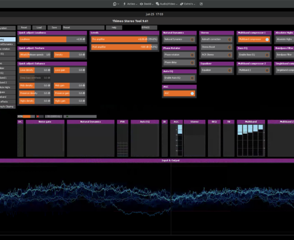Open the Audio/Video menu

[166, 4]
